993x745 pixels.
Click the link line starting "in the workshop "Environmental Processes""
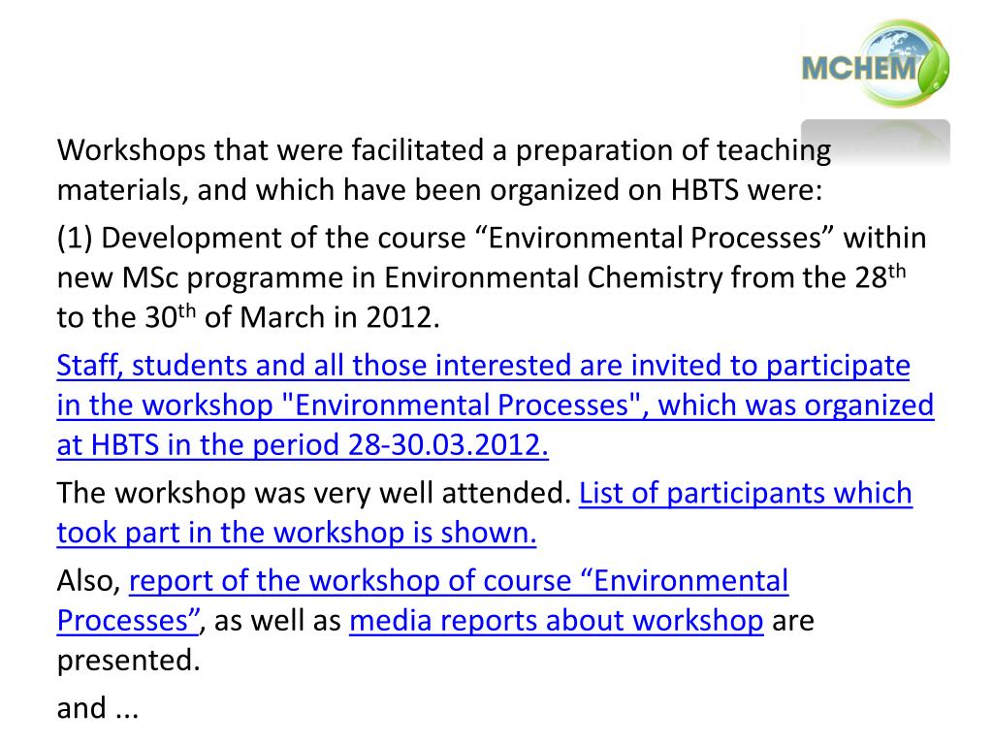click(496, 405)
